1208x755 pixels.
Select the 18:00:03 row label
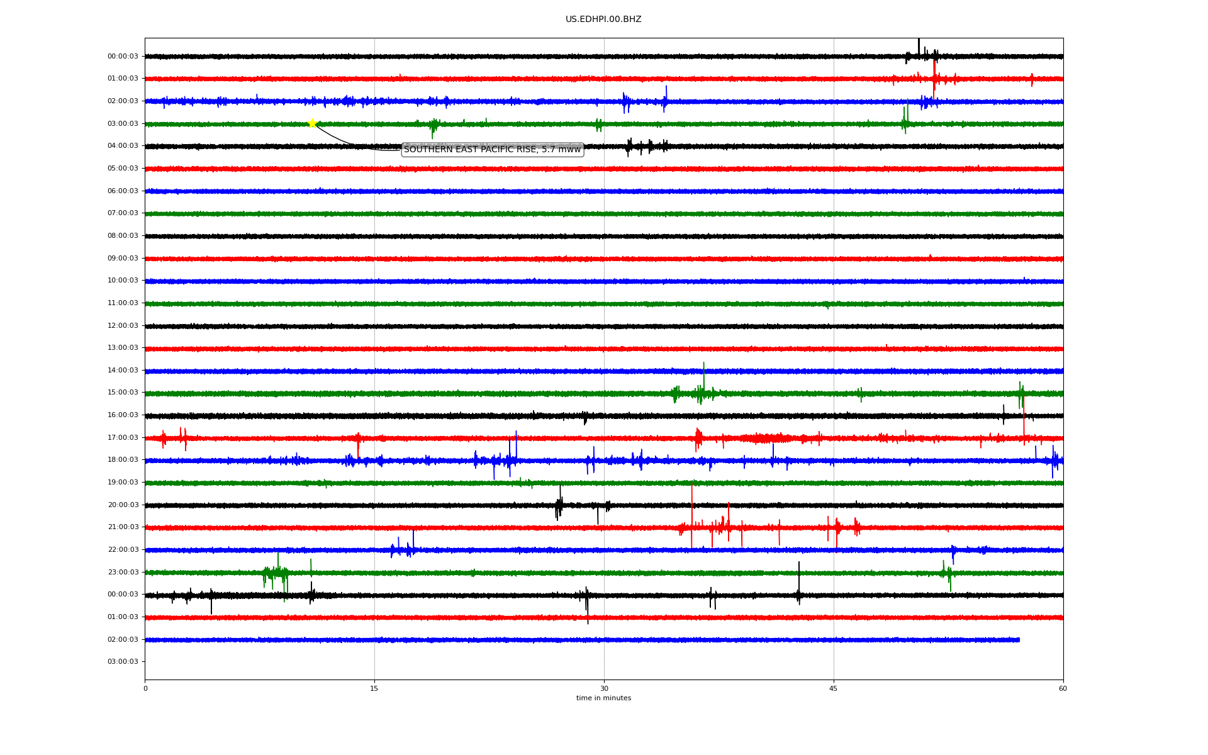(x=123, y=460)
